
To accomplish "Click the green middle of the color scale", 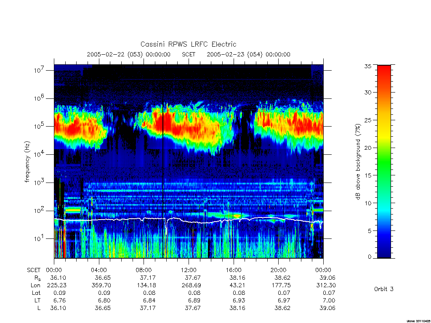I will point(384,162).
